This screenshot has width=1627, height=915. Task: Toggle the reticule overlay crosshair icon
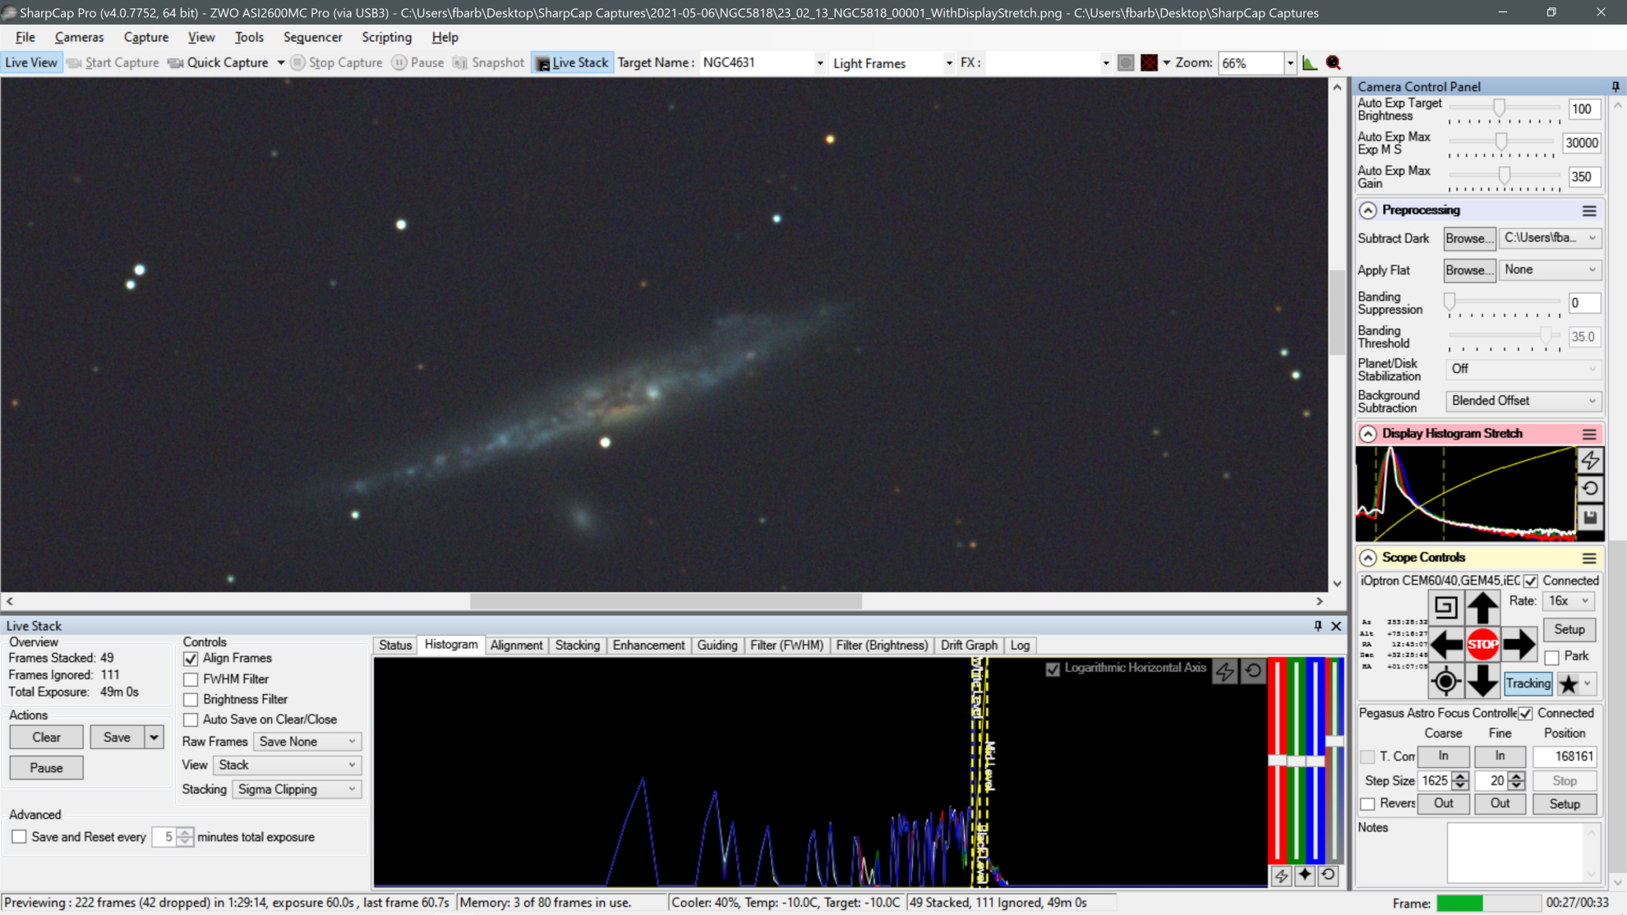[1149, 63]
